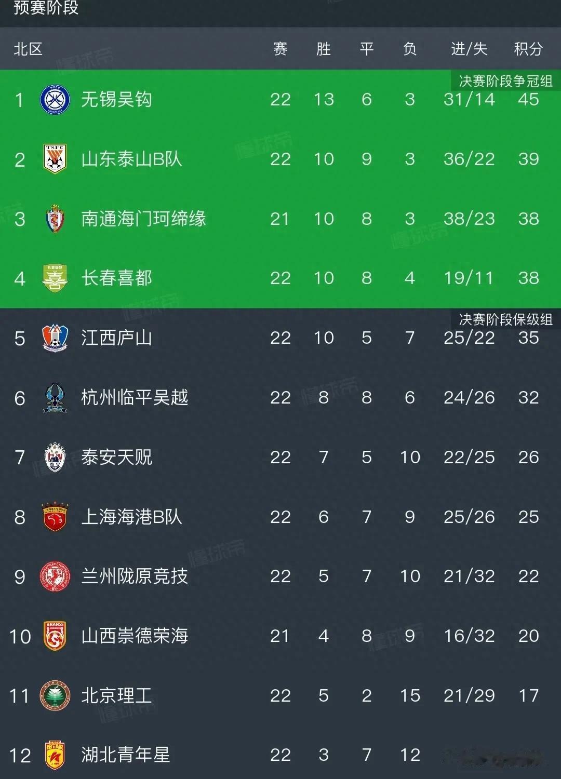Tap the 杭州临平吴越 team logo

click(55, 398)
